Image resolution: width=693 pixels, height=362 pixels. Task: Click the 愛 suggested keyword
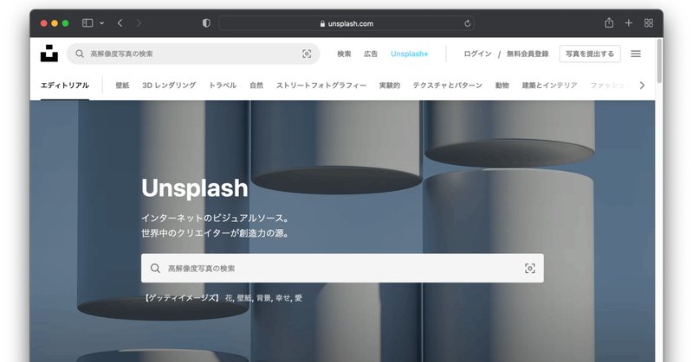pyautogui.click(x=298, y=298)
